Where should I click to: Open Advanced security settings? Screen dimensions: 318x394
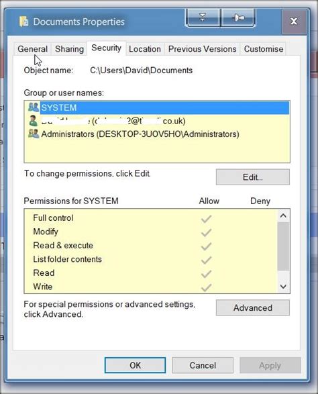(x=253, y=307)
